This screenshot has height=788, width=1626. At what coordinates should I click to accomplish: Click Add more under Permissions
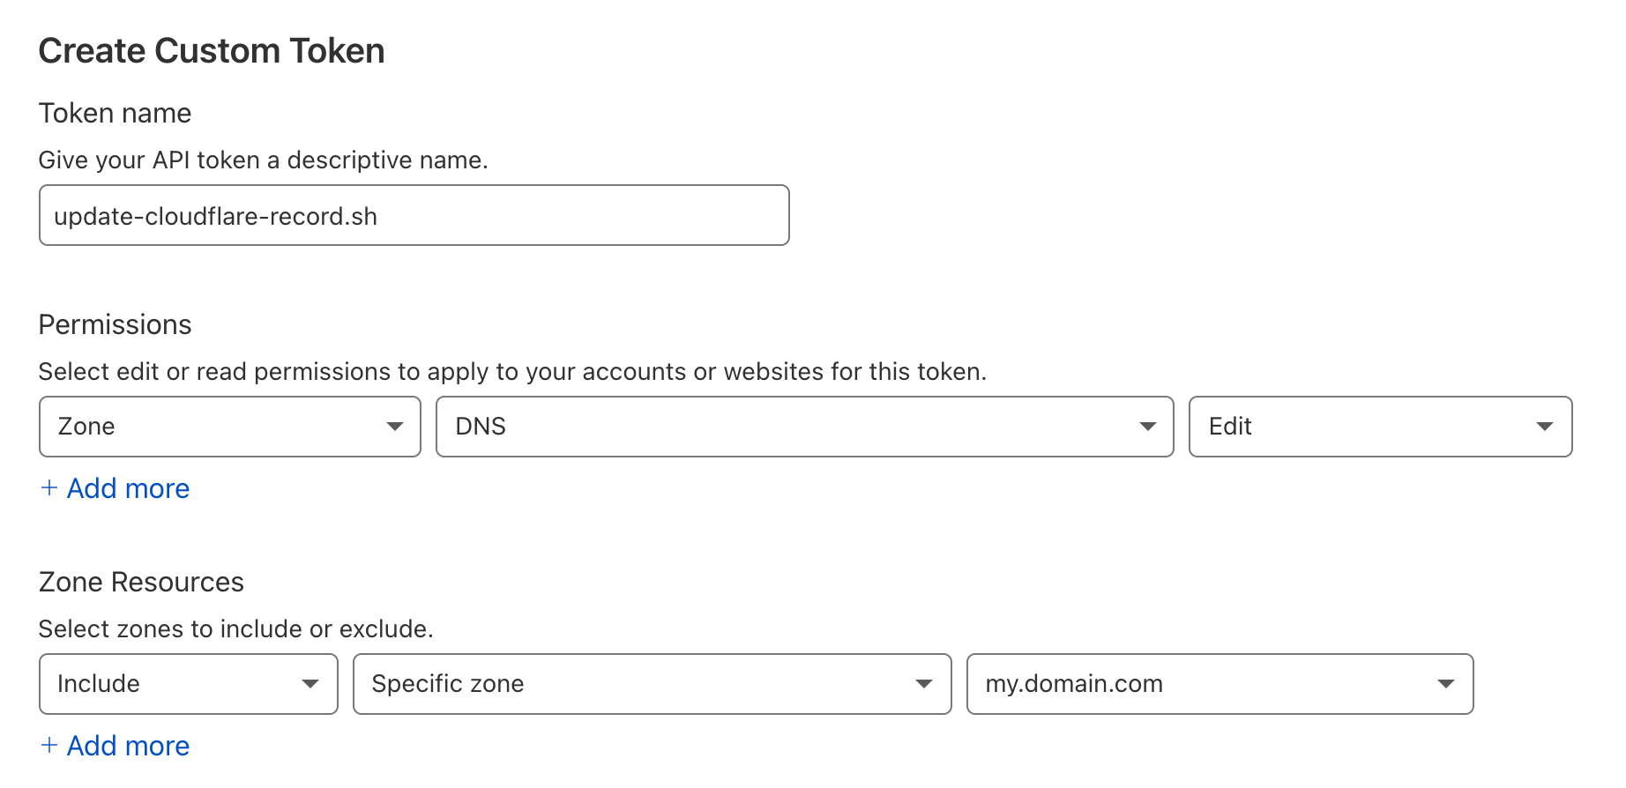click(128, 488)
